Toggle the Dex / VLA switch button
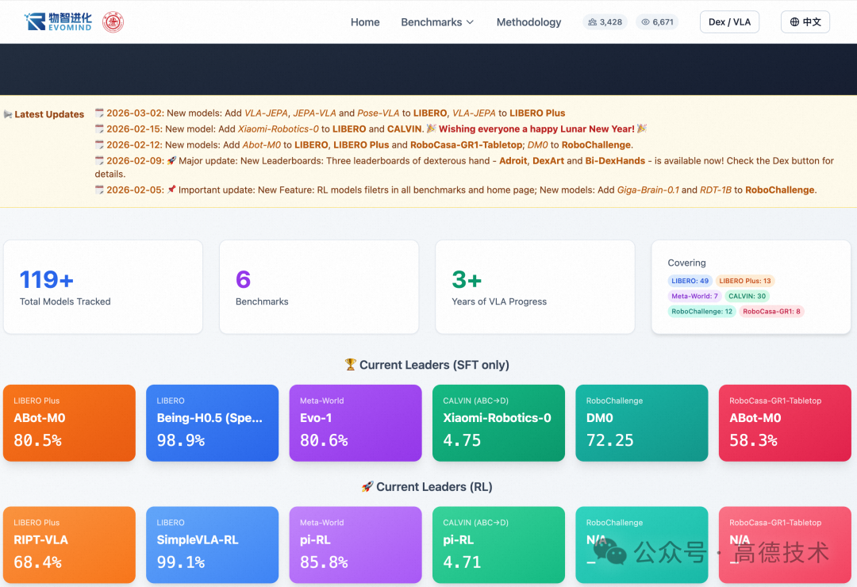Screen dimensions: 857x587 (x=729, y=22)
